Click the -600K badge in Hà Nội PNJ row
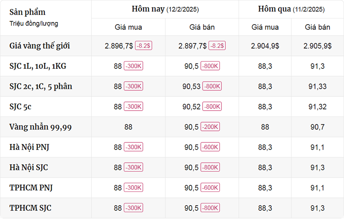Image resolution: width=344 pixels, height=219 pixels. (210, 147)
